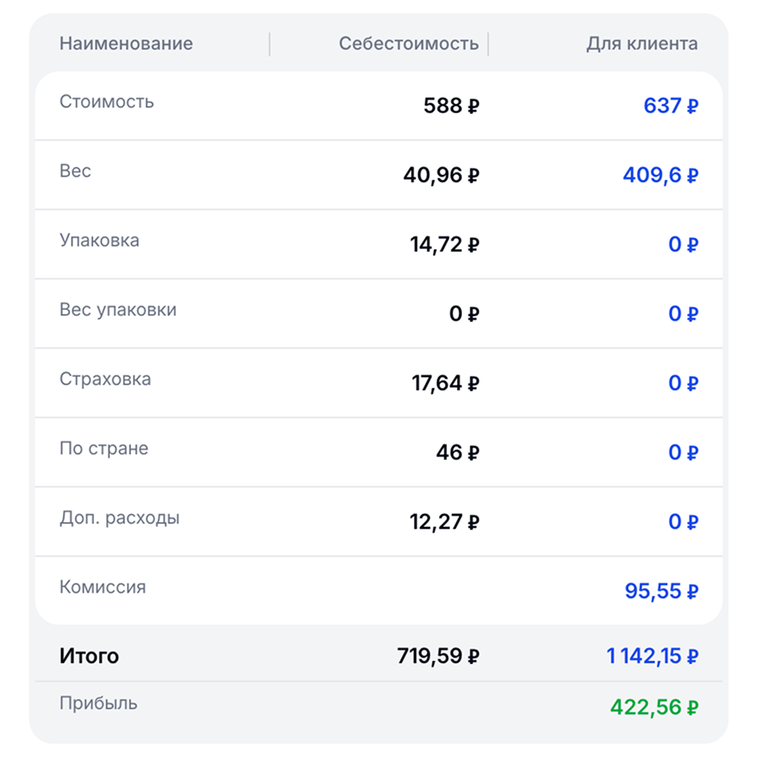Click cost value 12,27 ₽
759x759 pixels.
[x=445, y=521]
